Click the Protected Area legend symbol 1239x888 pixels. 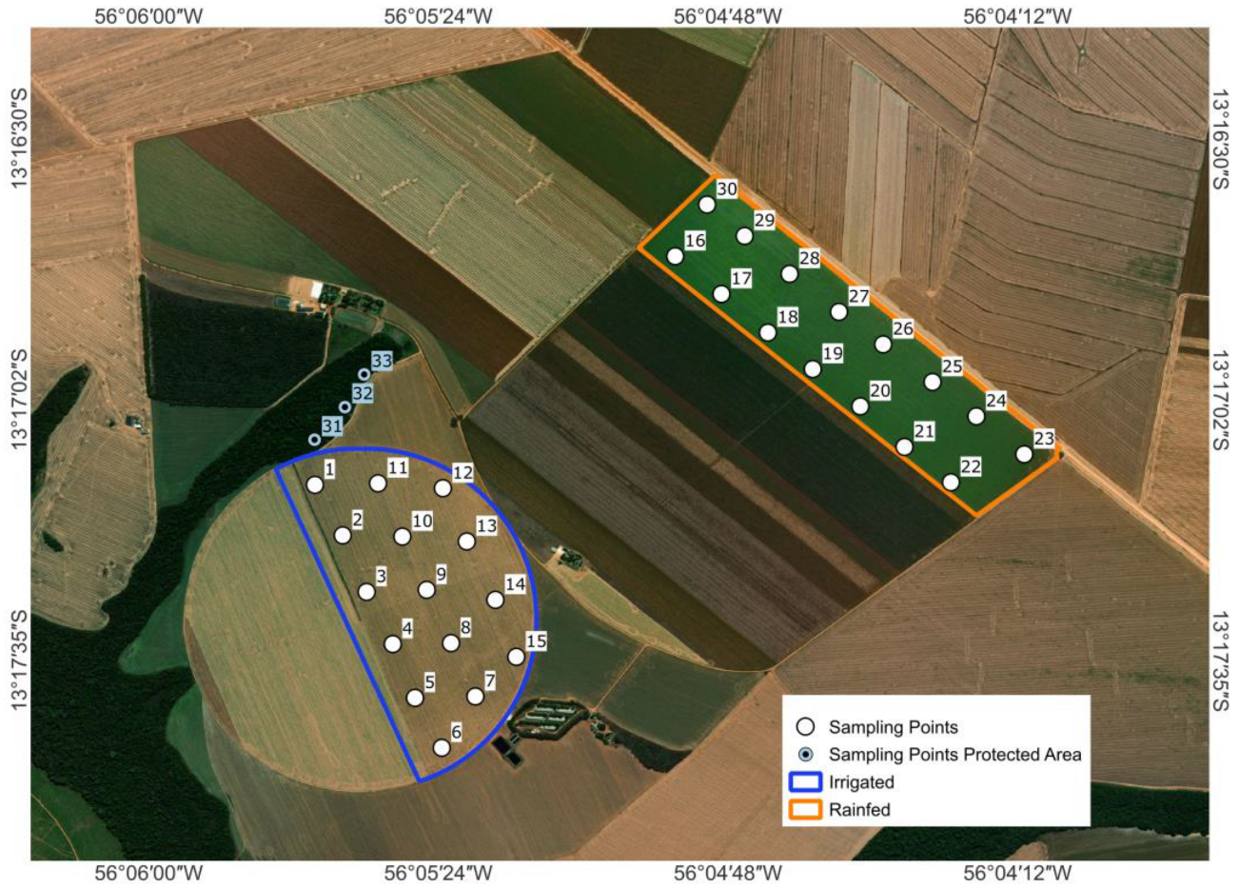[x=806, y=755]
